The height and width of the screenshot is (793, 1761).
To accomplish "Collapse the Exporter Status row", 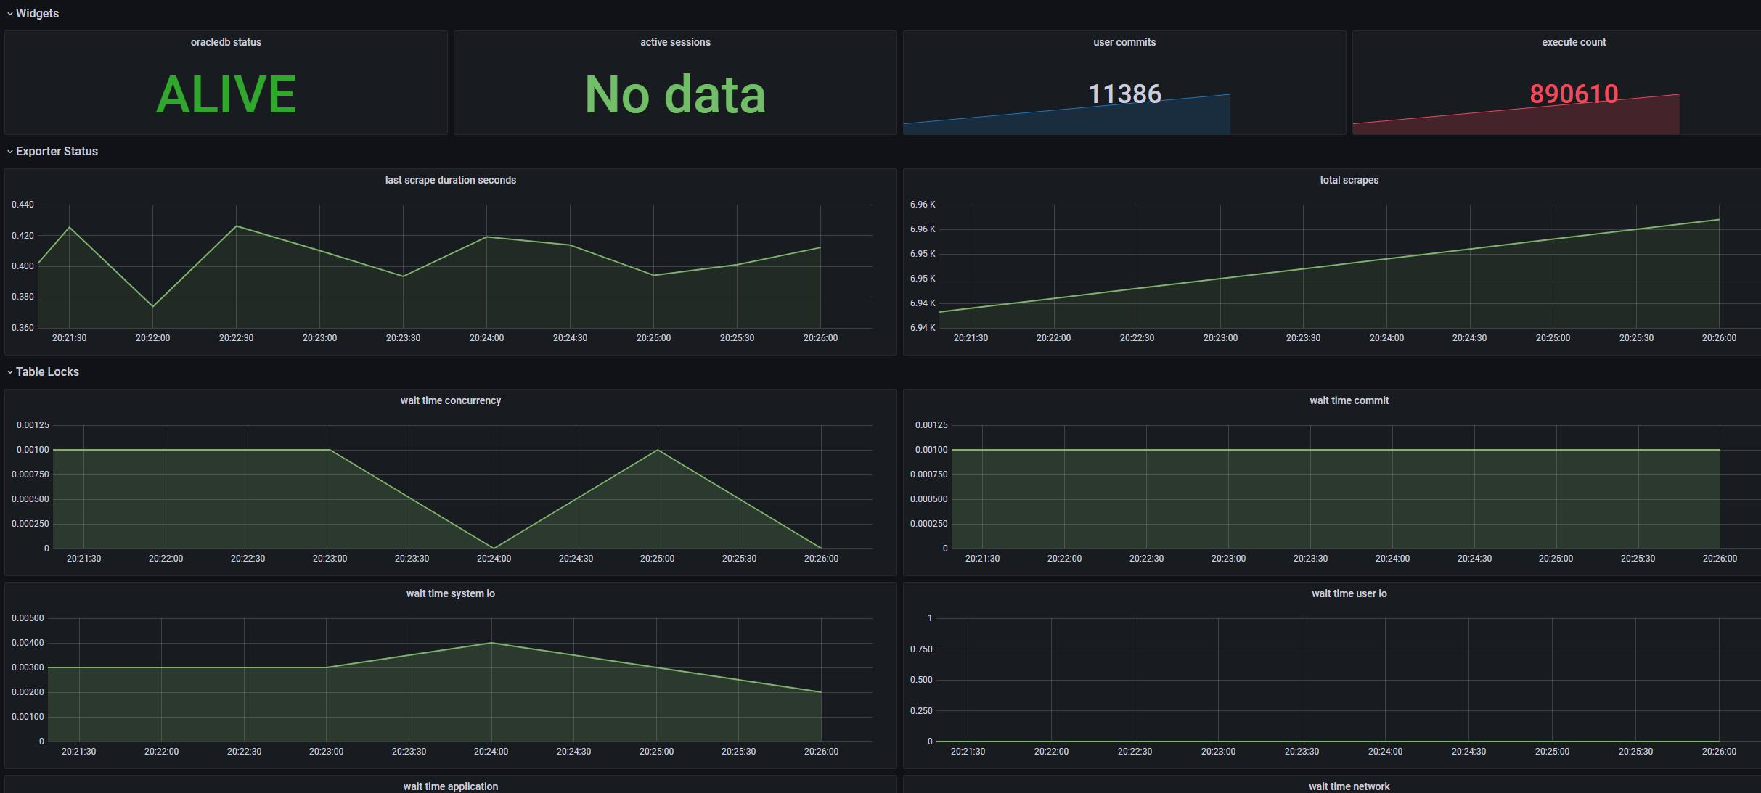I will click(x=57, y=152).
